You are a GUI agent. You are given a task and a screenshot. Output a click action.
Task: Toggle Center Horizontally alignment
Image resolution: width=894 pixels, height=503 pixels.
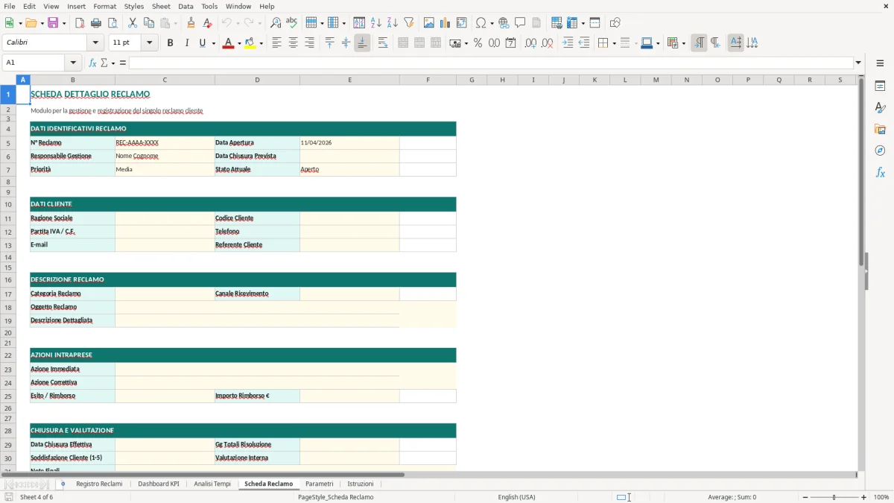[x=294, y=43]
